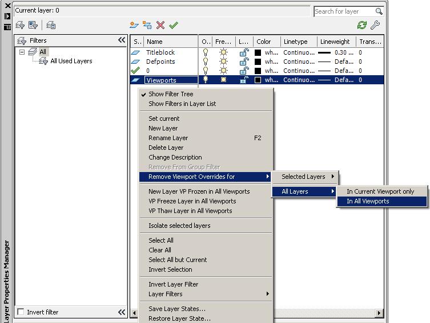Click the Titleblock layer color swatch
The width and height of the screenshot is (430, 323).
[258, 52]
